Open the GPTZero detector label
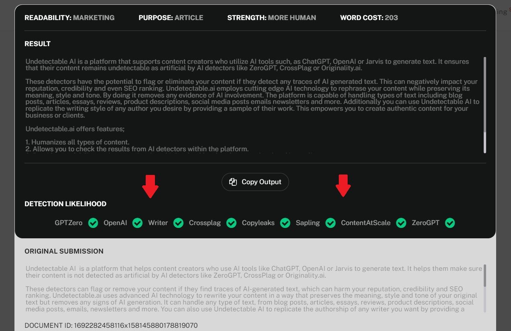 pyautogui.click(x=68, y=223)
